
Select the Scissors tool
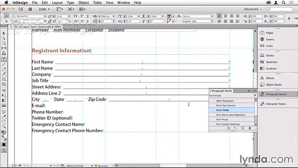[x=4, y=90]
